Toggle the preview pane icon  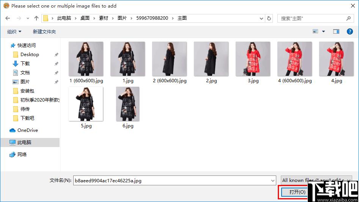click(336, 31)
